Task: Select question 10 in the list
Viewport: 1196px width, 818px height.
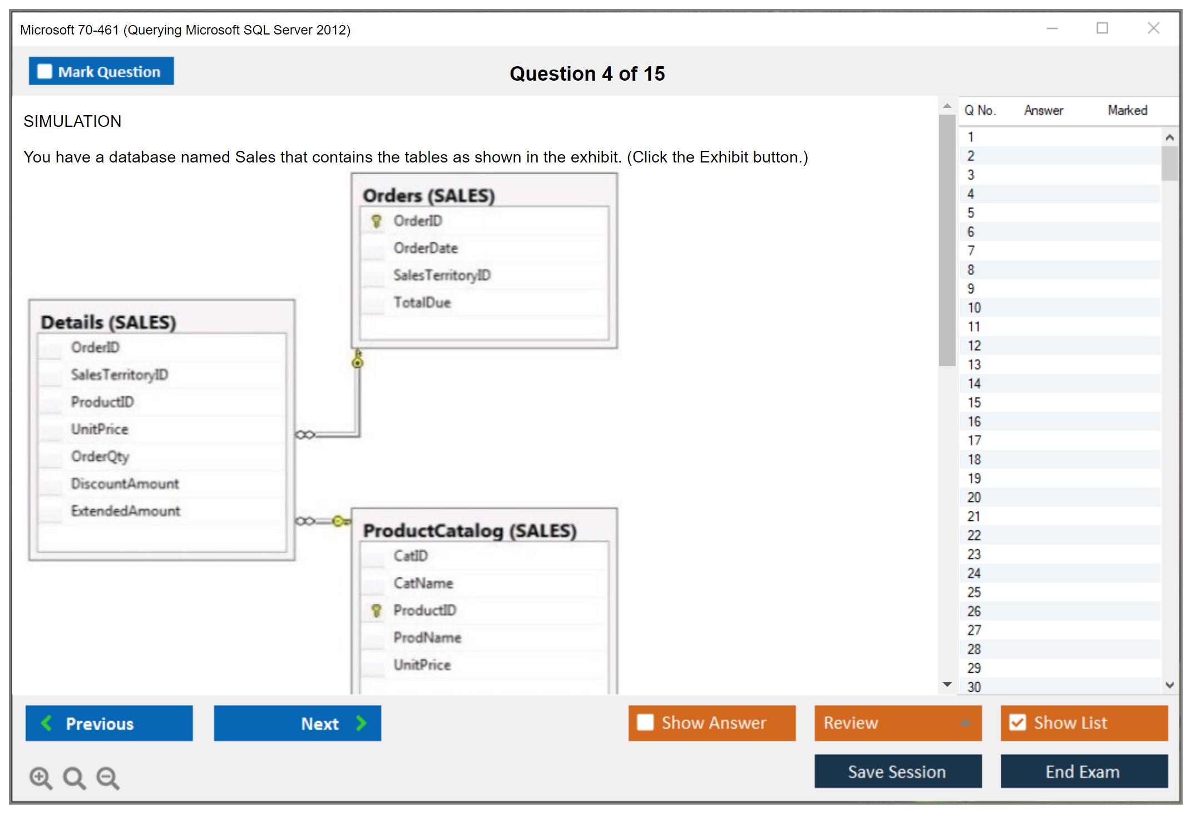Action: point(974,308)
